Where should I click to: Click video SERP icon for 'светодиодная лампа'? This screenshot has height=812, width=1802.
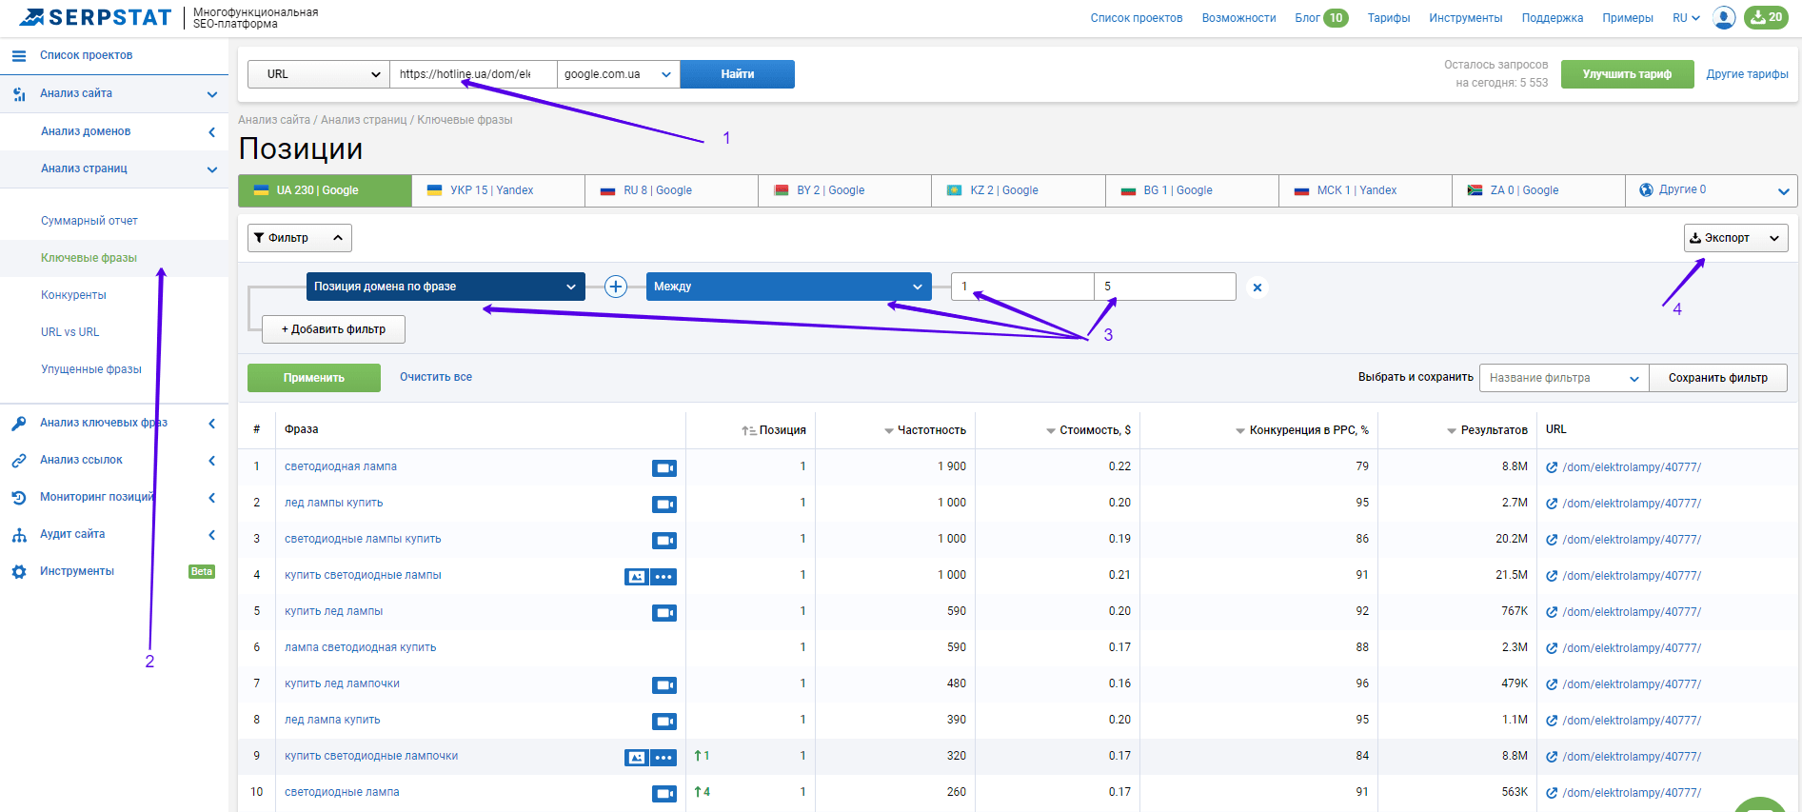pyautogui.click(x=663, y=467)
